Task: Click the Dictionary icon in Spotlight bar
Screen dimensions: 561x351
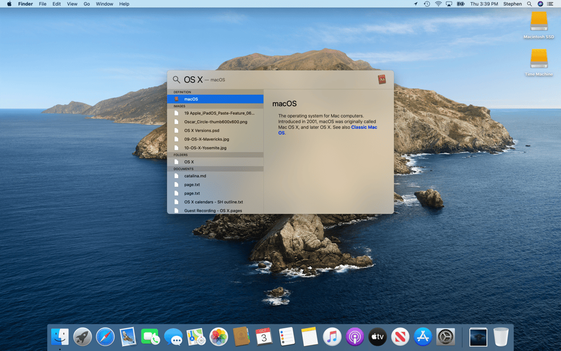Action: coord(382,79)
